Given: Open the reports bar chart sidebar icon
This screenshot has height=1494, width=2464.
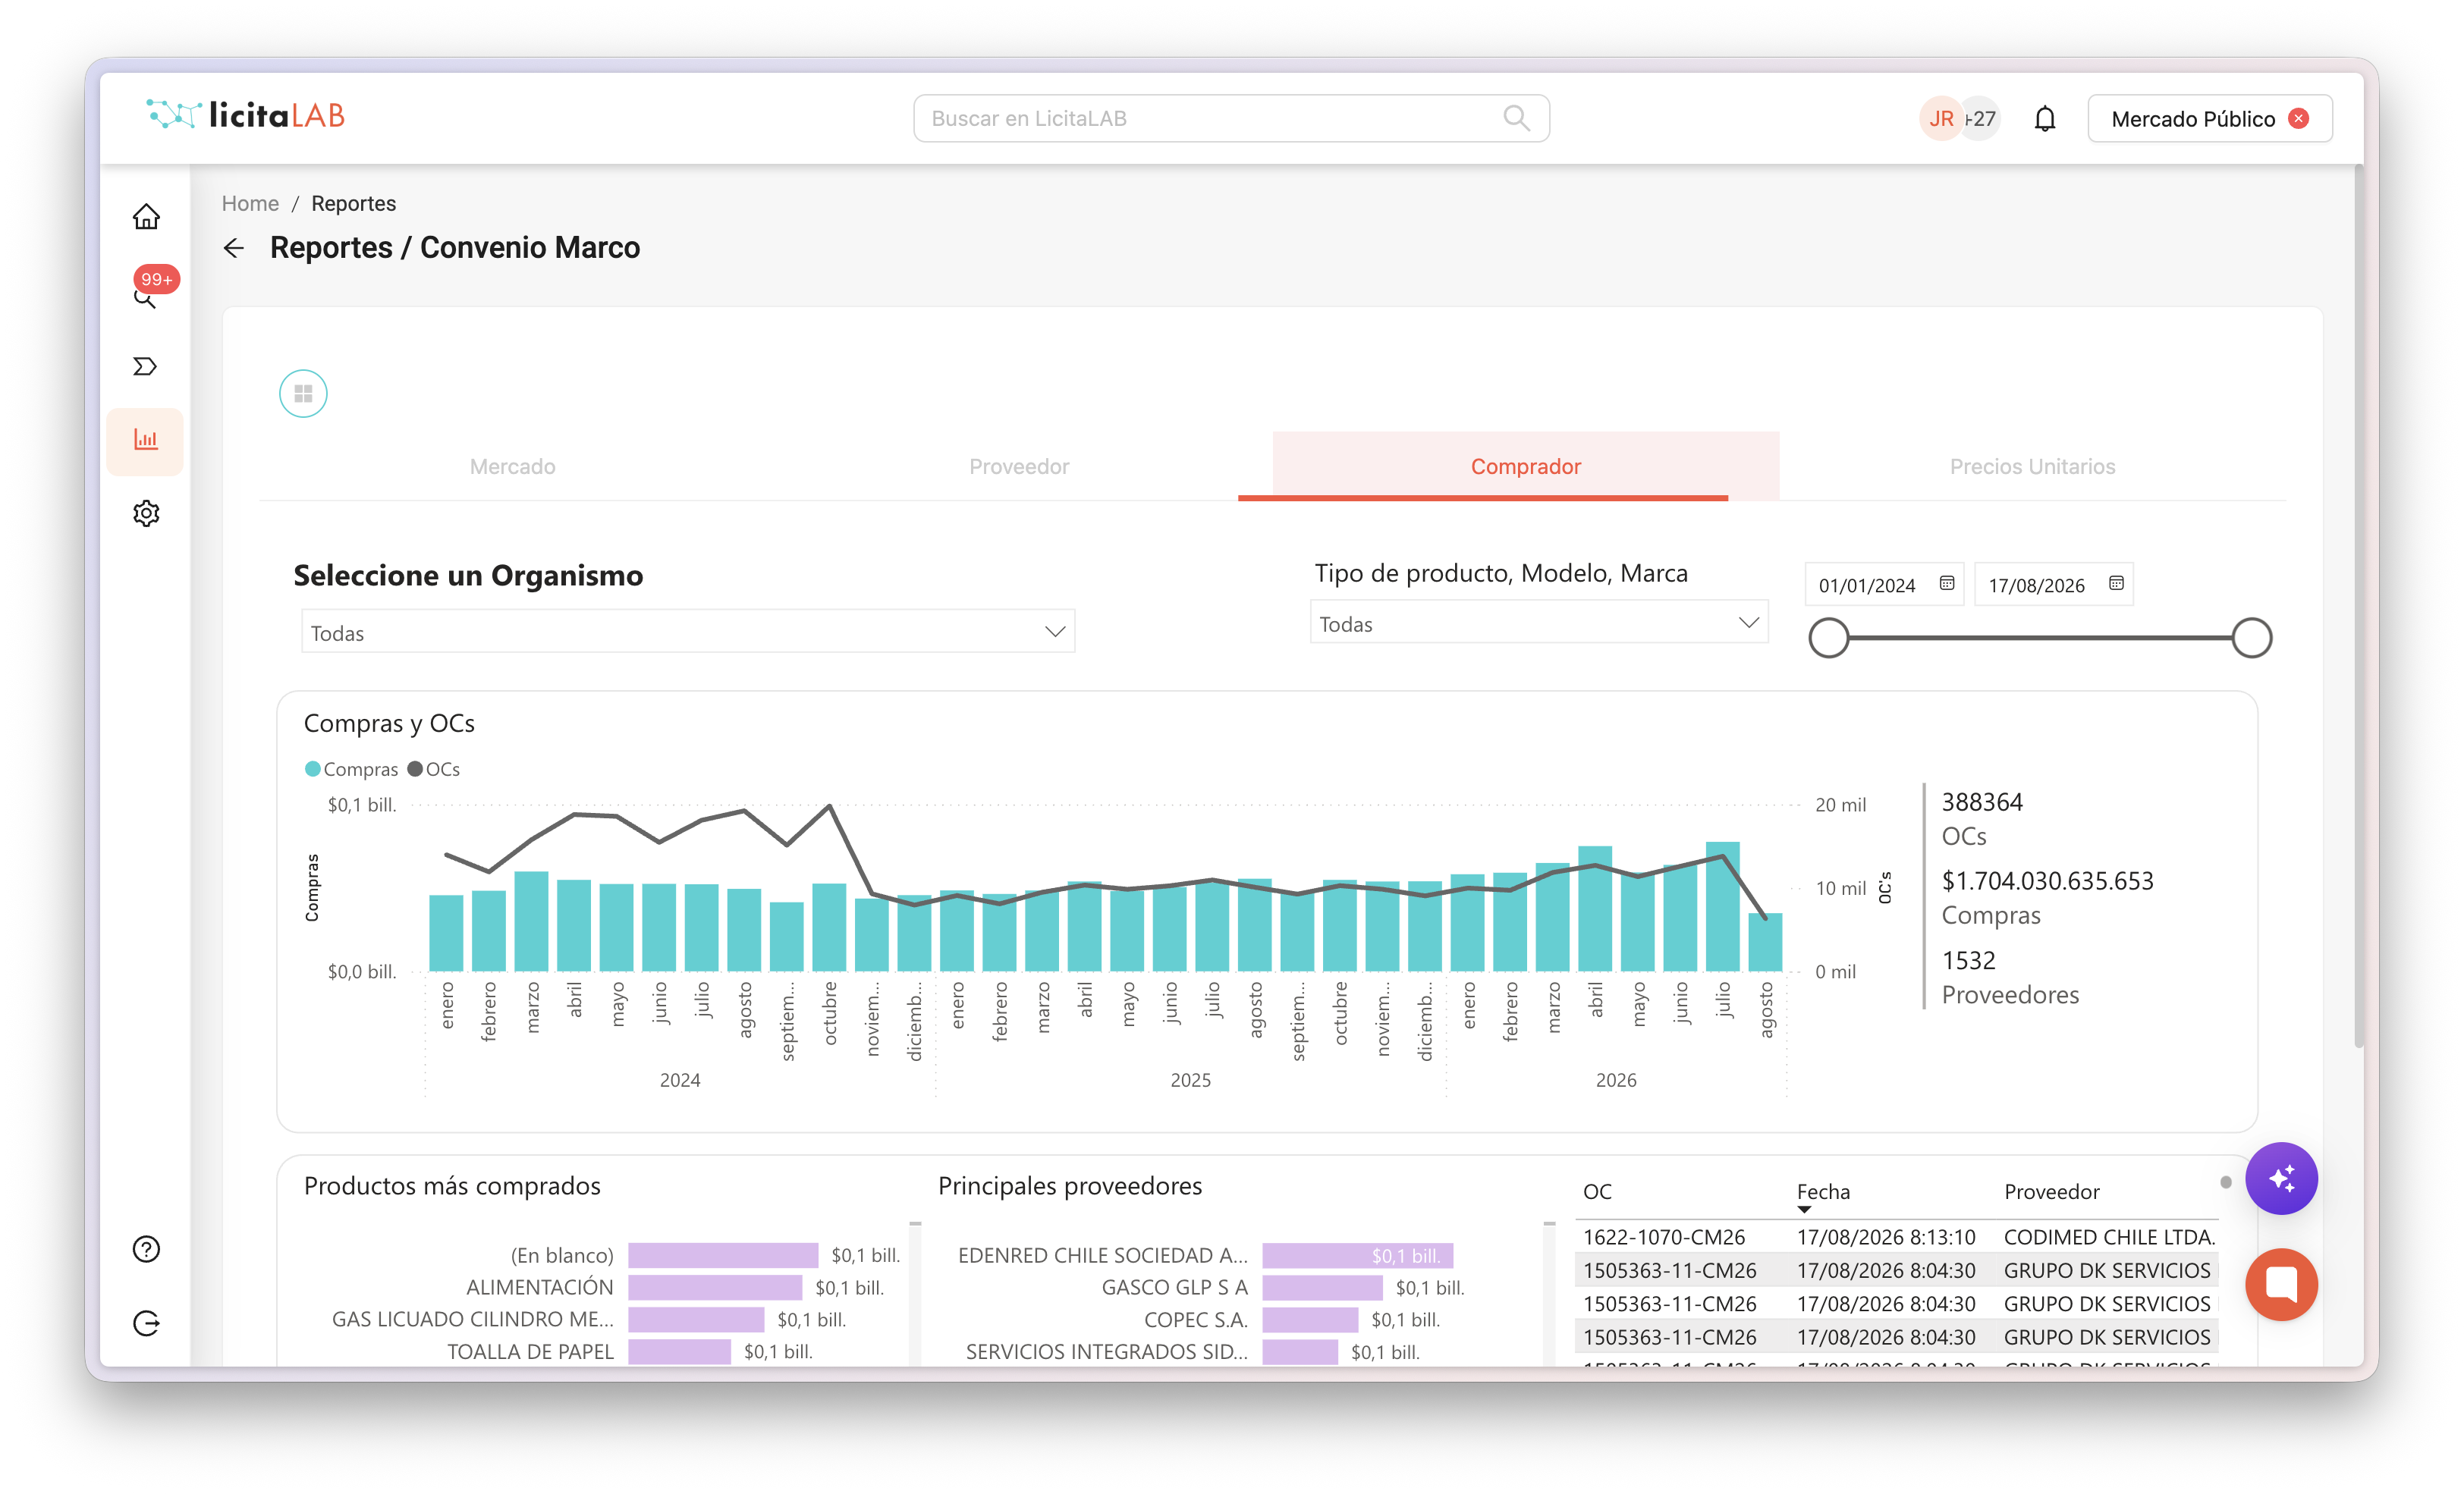Looking at the screenshot, I should click(x=146, y=440).
